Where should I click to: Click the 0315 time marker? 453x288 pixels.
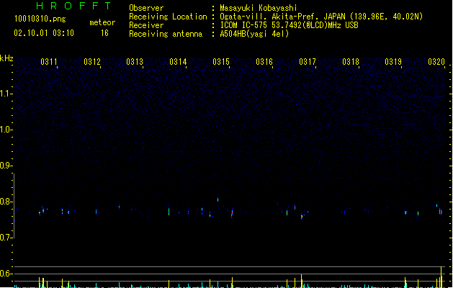[221, 62]
